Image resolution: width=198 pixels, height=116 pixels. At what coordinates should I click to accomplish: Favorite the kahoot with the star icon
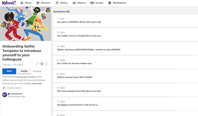click(x=42, y=64)
